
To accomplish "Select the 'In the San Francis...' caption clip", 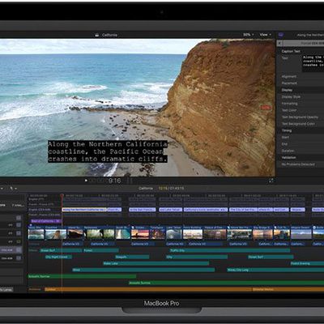I will [x=143, y=210].
